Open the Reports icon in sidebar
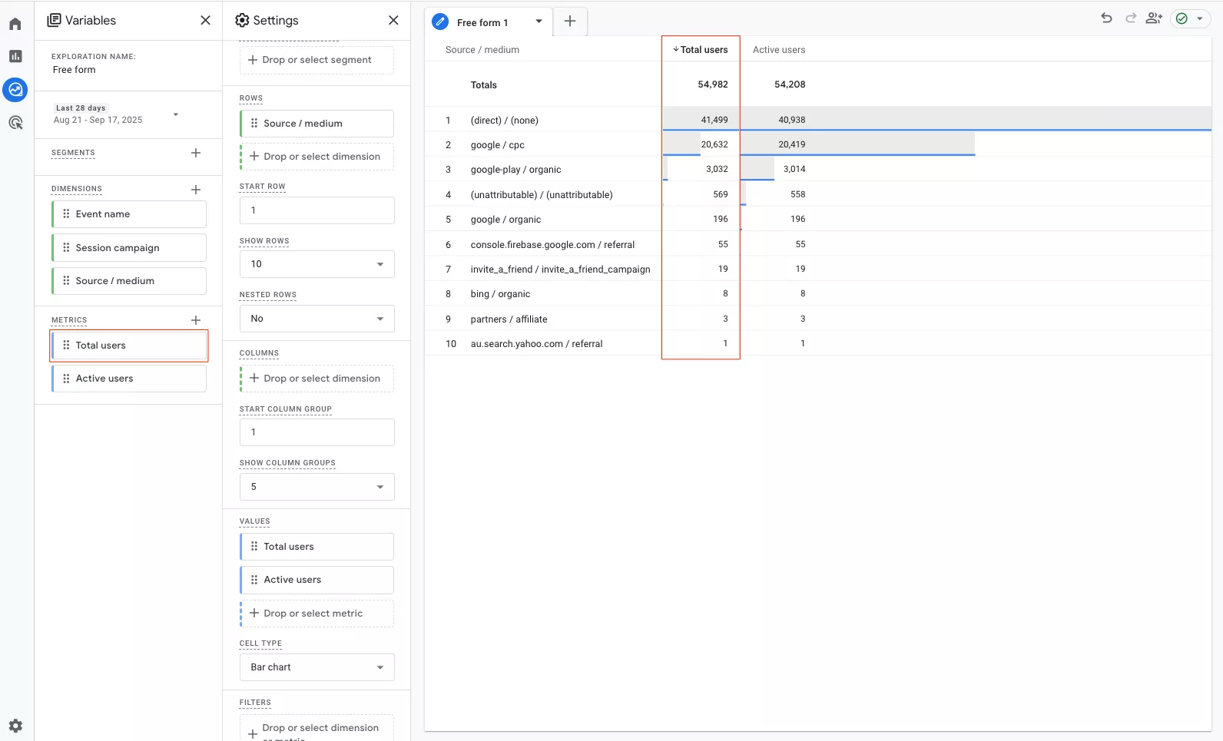This screenshot has width=1223, height=741. coord(15,56)
